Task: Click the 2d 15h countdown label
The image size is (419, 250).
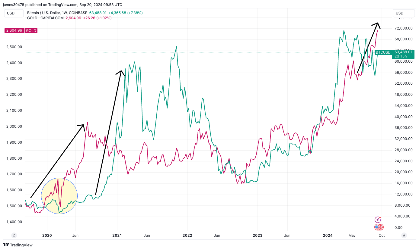Action: tap(400, 56)
